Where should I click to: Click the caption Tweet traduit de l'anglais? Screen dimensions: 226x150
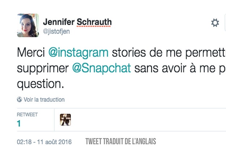120,141
